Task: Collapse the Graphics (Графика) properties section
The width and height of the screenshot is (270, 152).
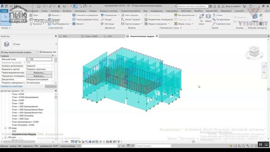Action: point(53,56)
